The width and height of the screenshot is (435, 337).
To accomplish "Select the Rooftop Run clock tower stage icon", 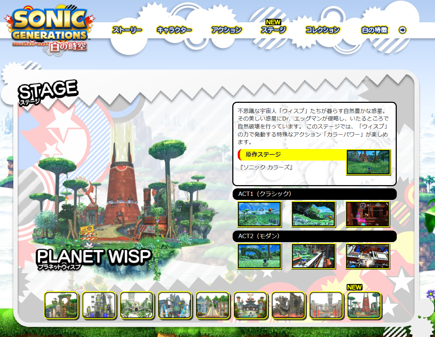I will [x=326, y=305].
